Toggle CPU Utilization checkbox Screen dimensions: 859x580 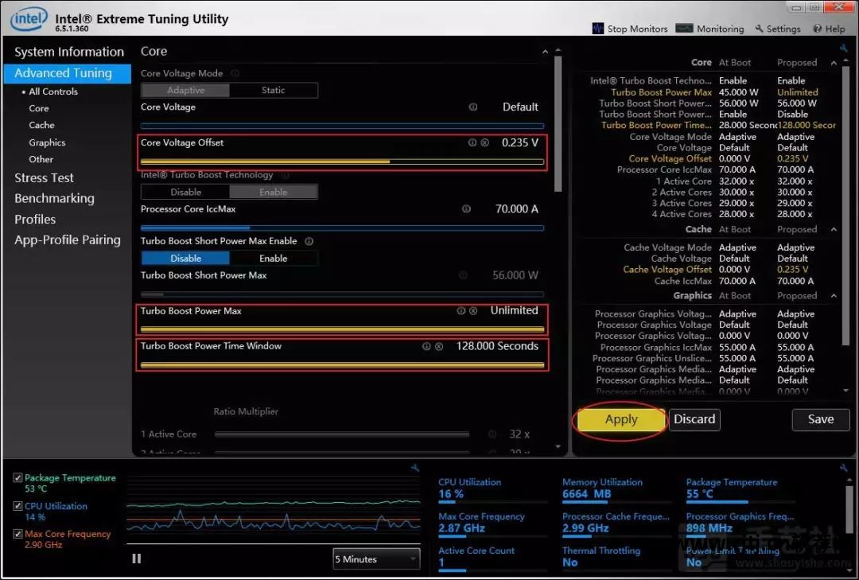pos(17,506)
